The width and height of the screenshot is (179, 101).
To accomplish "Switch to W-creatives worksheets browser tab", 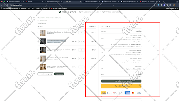I will [15, 2].
